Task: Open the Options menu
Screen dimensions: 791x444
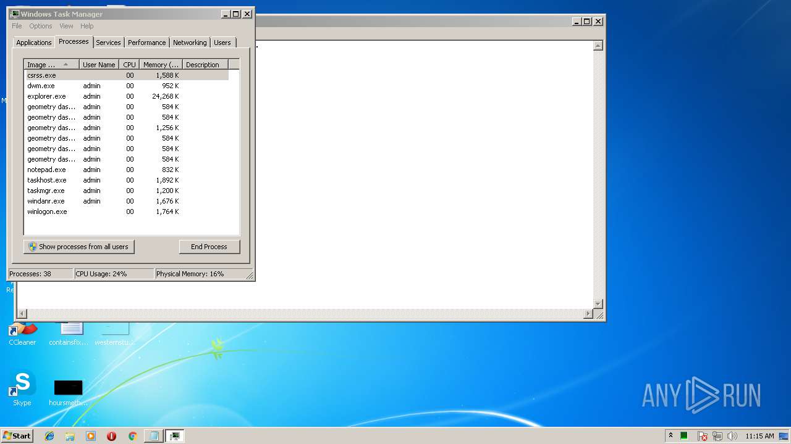Action: (x=41, y=26)
